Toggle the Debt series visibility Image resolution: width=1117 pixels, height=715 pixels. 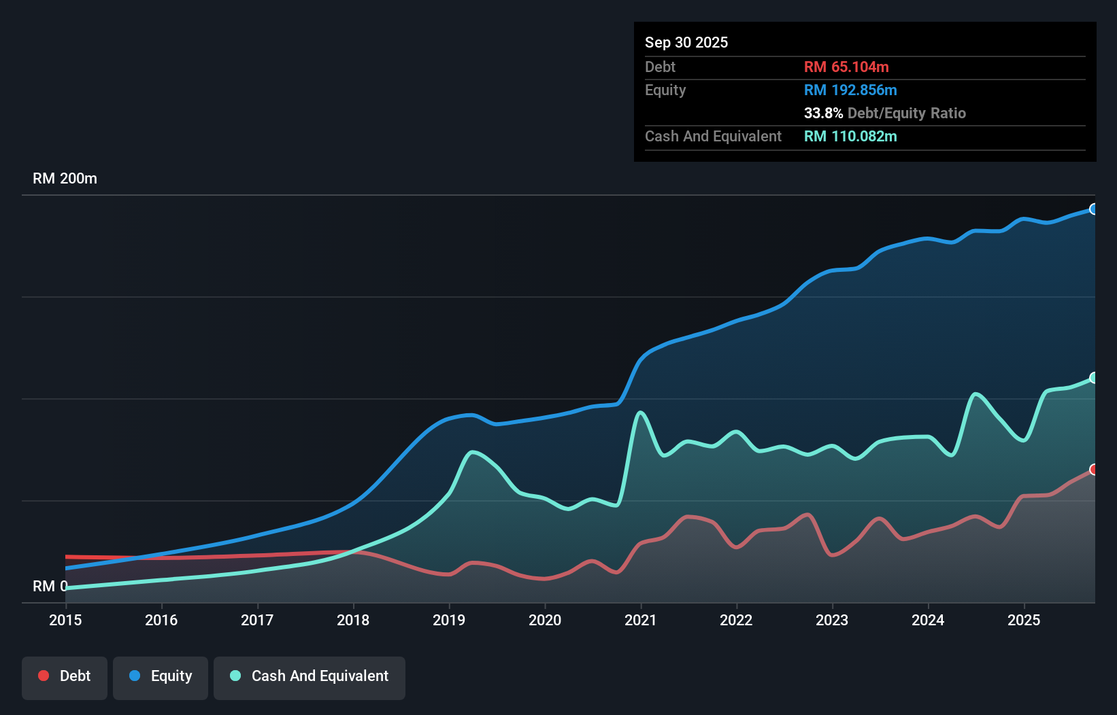pos(65,676)
